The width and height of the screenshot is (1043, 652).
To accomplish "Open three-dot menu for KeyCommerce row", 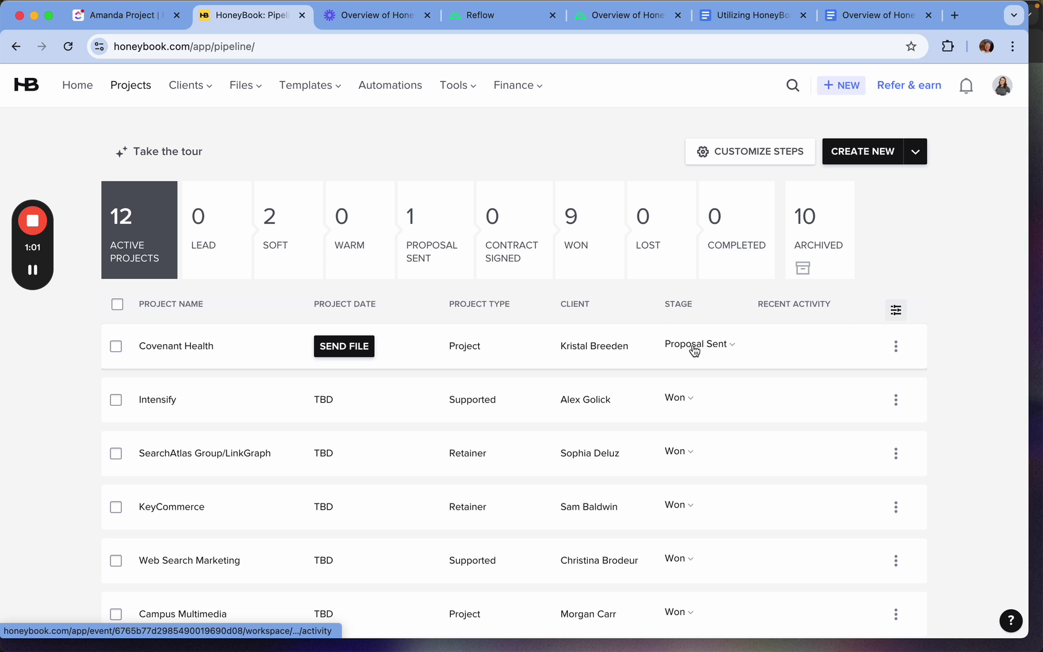I will 896,507.
